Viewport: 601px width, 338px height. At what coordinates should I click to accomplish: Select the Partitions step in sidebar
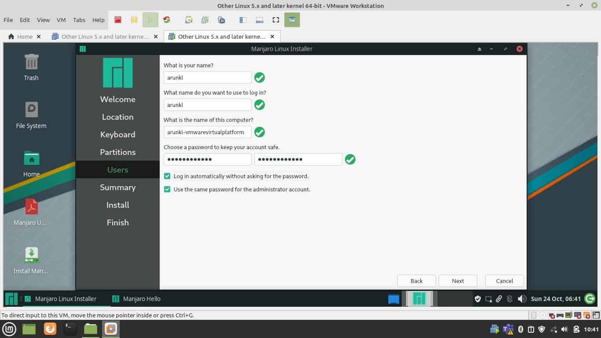coord(117,152)
